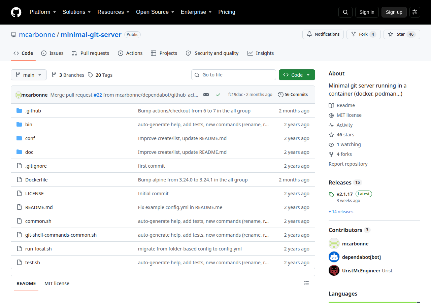Open the search magnifier button
Viewport: 431px width, 303px height.
[x=345, y=12]
